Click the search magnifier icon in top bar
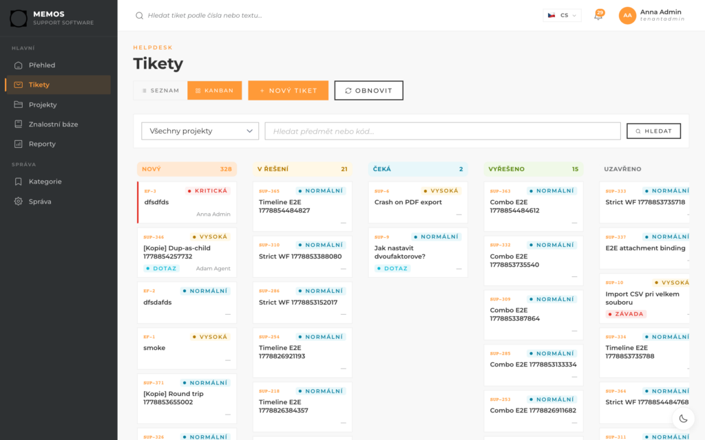The image size is (705, 440). click(139, 16)
